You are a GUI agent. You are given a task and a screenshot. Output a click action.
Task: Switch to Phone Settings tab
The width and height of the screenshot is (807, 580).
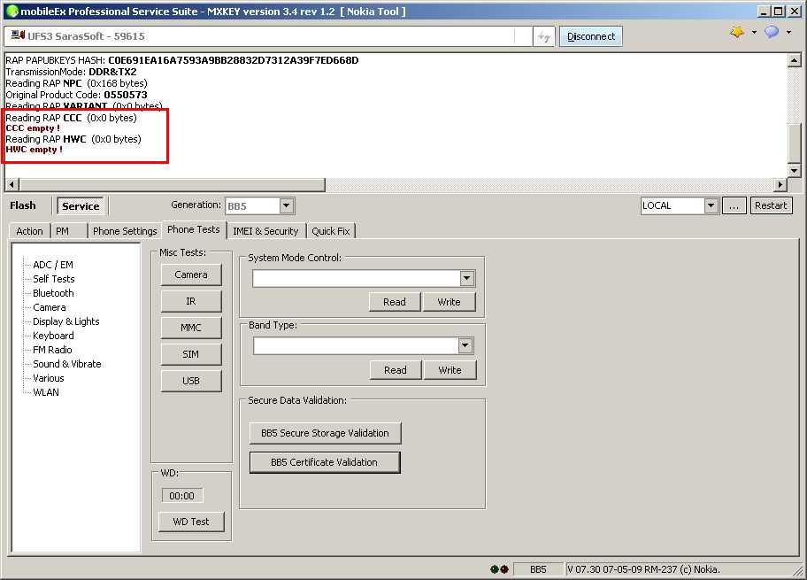pyautogui.click(x=125, y=231)
